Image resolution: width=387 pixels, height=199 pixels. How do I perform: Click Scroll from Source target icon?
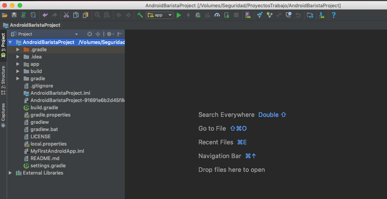pyautogui.click(x=90, y=34)
